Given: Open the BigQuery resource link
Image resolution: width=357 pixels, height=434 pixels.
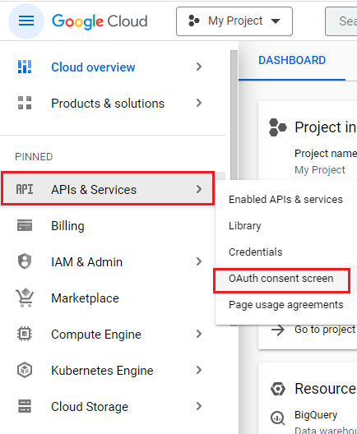Looking at the screenshot, I should 316,414.
